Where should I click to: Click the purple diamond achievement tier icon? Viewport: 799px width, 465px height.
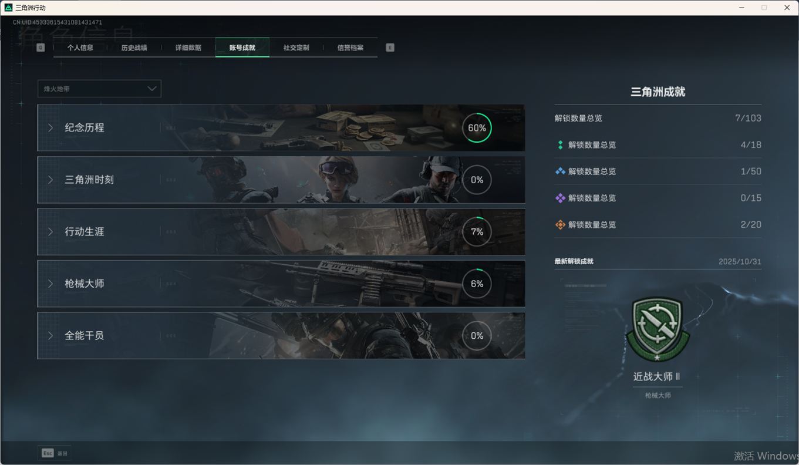click(560, 198)
